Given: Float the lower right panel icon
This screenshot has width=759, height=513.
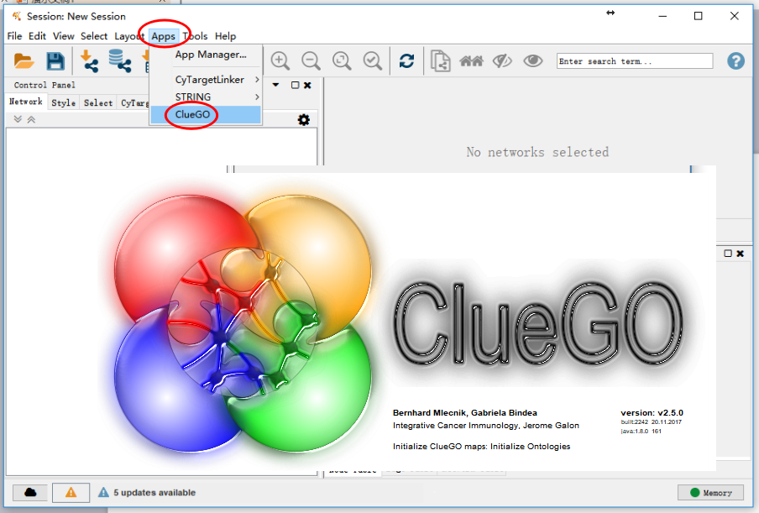Looking at the screenshot, I should click(x=728, y=253).
